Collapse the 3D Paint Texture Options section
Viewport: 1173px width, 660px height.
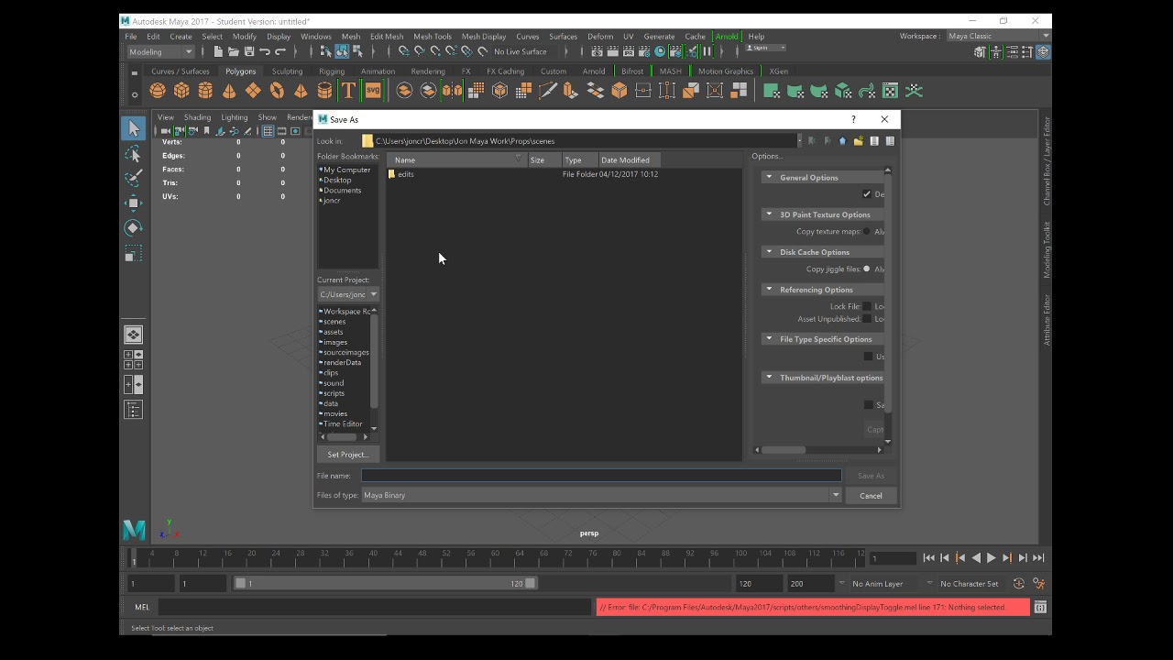point(769,214)
